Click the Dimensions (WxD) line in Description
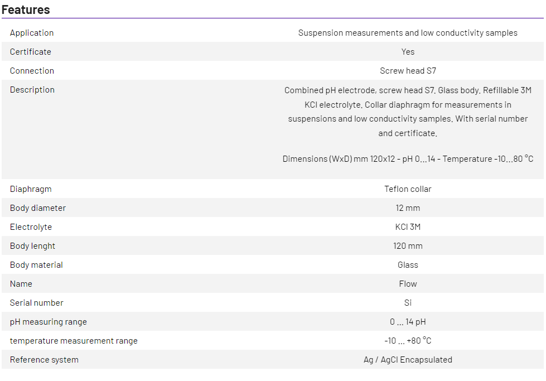Image resolution: width=546 pixels, height=381 pixels. click(408, 159)
